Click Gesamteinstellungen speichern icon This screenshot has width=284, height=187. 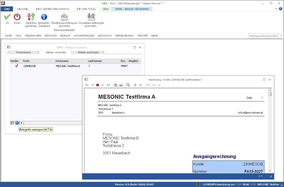pos(91,17)
